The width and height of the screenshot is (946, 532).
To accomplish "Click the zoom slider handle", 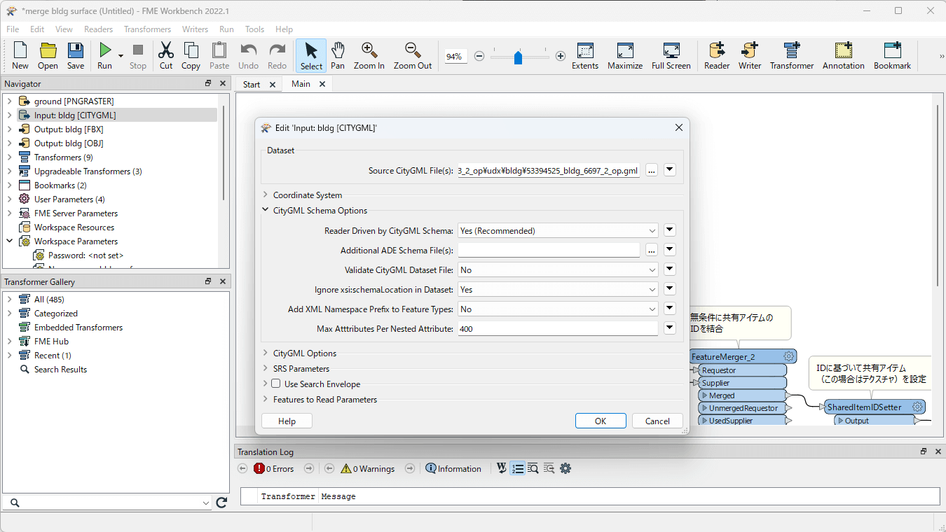I will (518, 57).
